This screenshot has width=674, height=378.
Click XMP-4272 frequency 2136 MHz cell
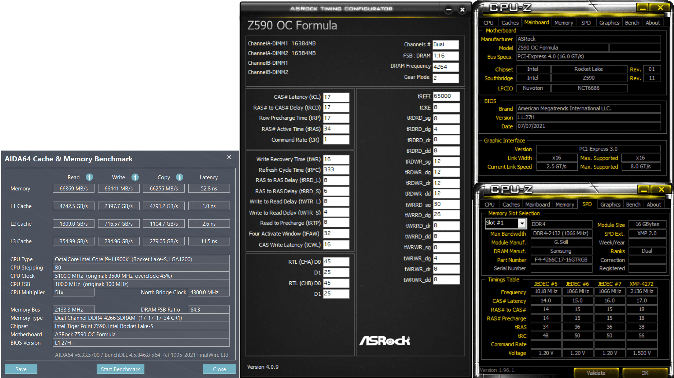point(642,291)
